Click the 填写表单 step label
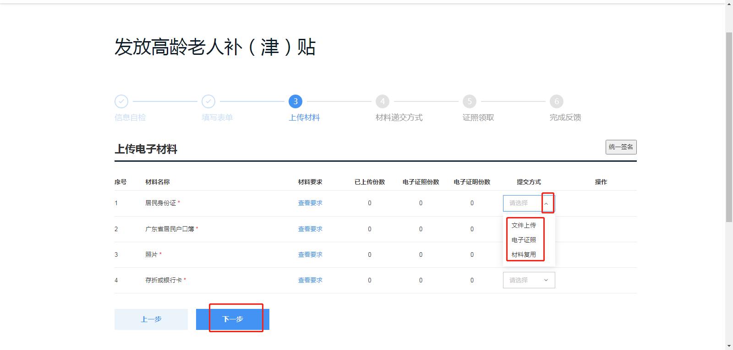The height and width of the screenshot is (350, 733). tap(217, 117)
